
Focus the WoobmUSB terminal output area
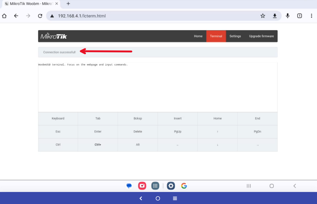tap(158, 87)
